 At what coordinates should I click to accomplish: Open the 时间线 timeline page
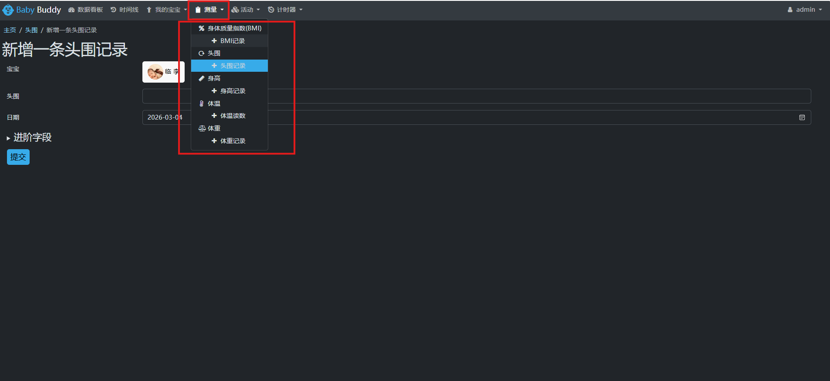[x=125, y=10]
